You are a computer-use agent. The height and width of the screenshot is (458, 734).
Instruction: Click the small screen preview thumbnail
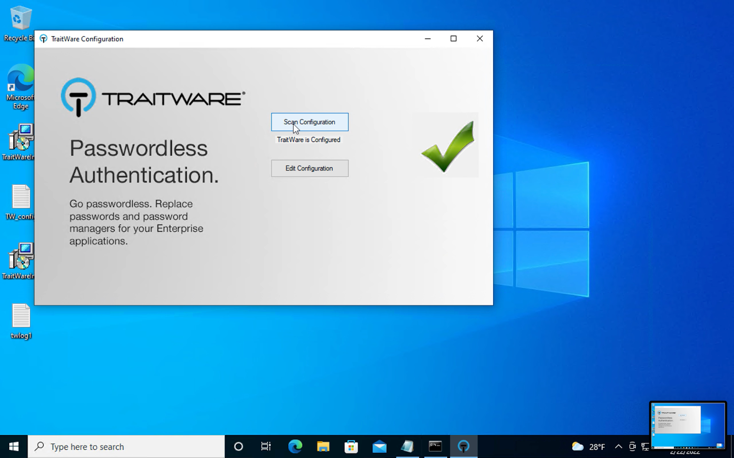click(x=688, y=425)
